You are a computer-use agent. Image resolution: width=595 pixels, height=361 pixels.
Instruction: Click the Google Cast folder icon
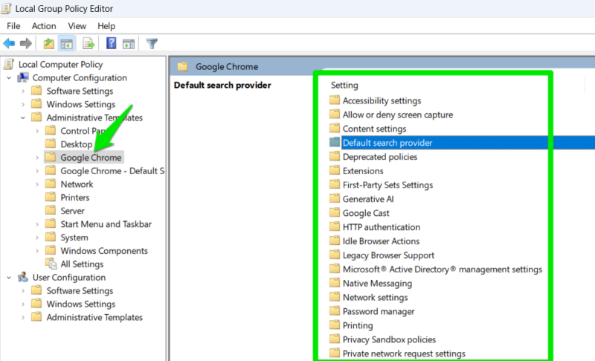(x=334, y=213)
